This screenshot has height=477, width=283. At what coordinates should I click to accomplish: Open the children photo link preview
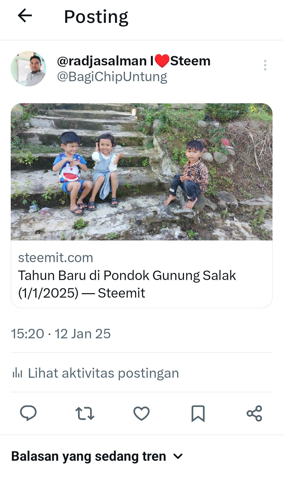pos(141,172)
